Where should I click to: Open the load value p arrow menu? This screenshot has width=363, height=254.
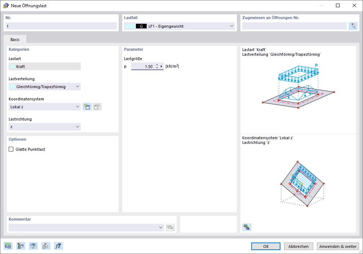click(161, 66)
